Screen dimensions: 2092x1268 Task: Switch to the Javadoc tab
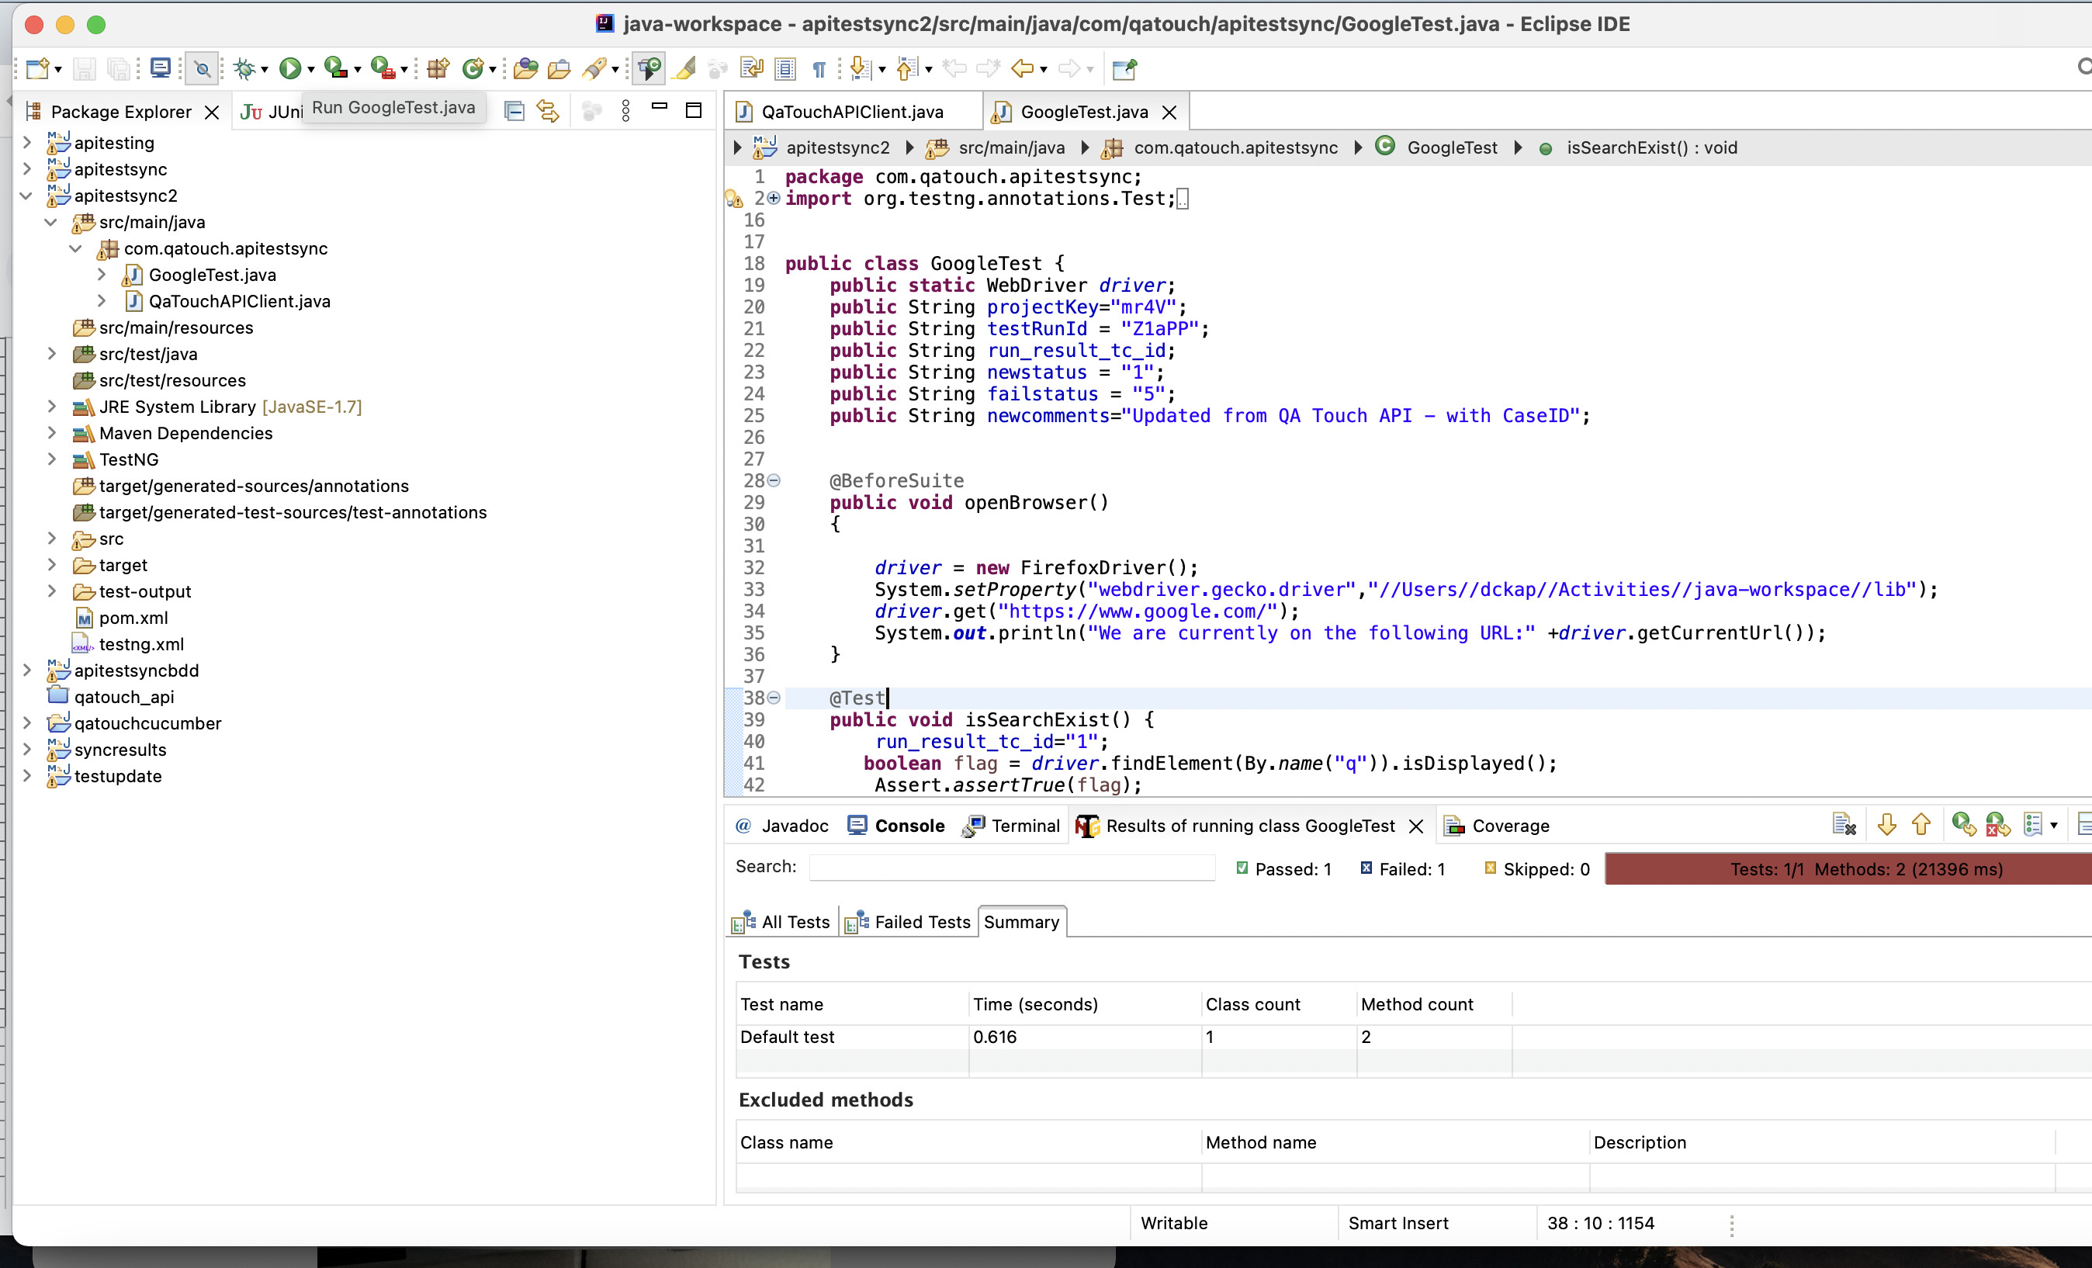click(782, 826)
